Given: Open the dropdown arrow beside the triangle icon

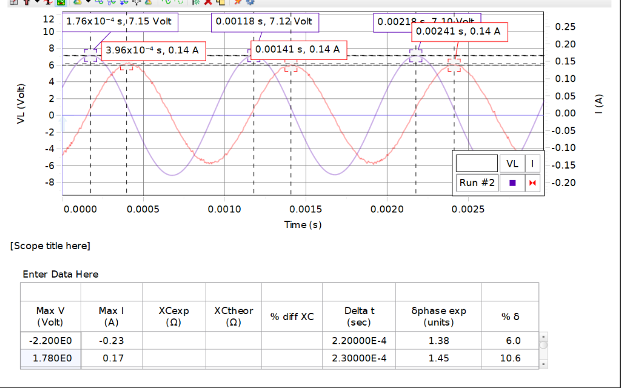Looking at the screenshot, I should [87, 3].
